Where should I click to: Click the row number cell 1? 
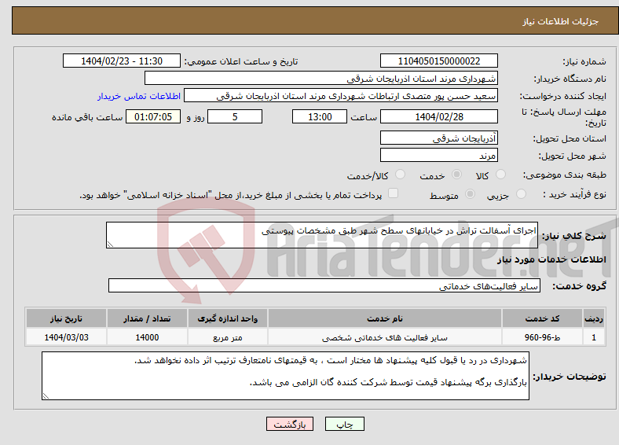594,337
